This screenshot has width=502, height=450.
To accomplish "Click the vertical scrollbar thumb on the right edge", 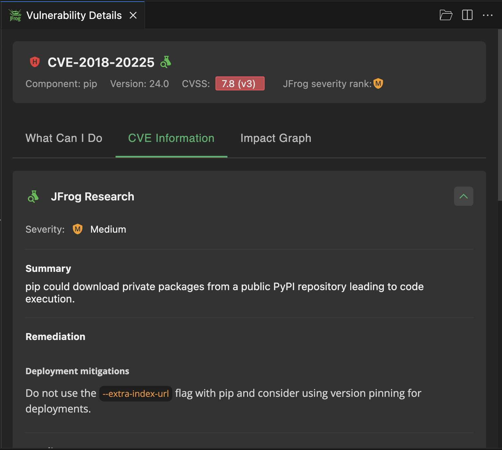I will [x=500, y=115].
